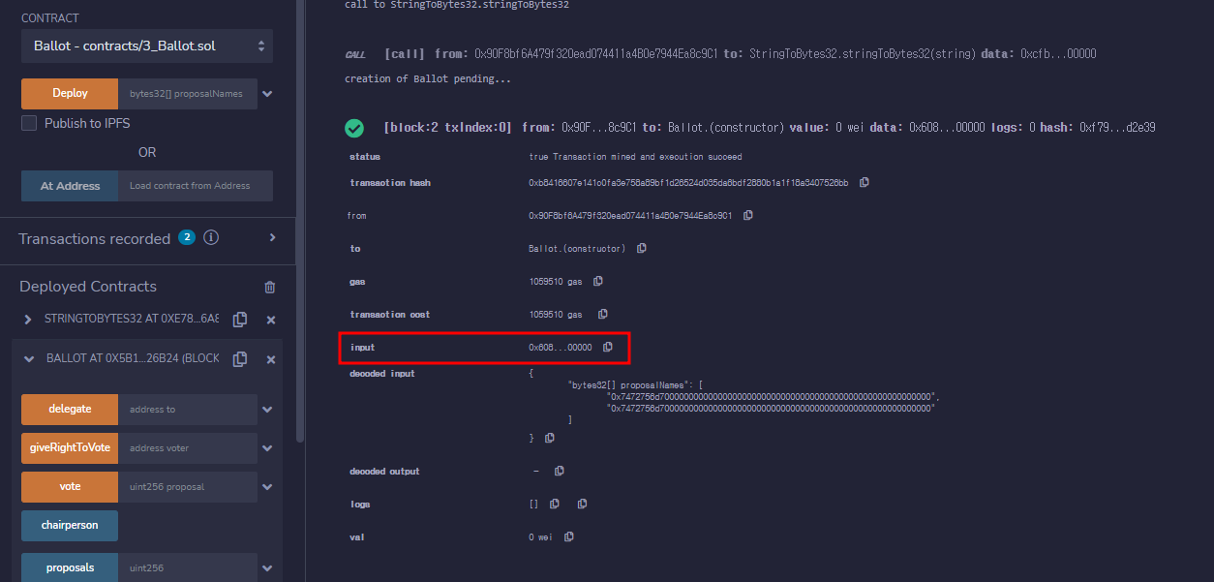Copy the transaction cost value

tap(603, 314)
